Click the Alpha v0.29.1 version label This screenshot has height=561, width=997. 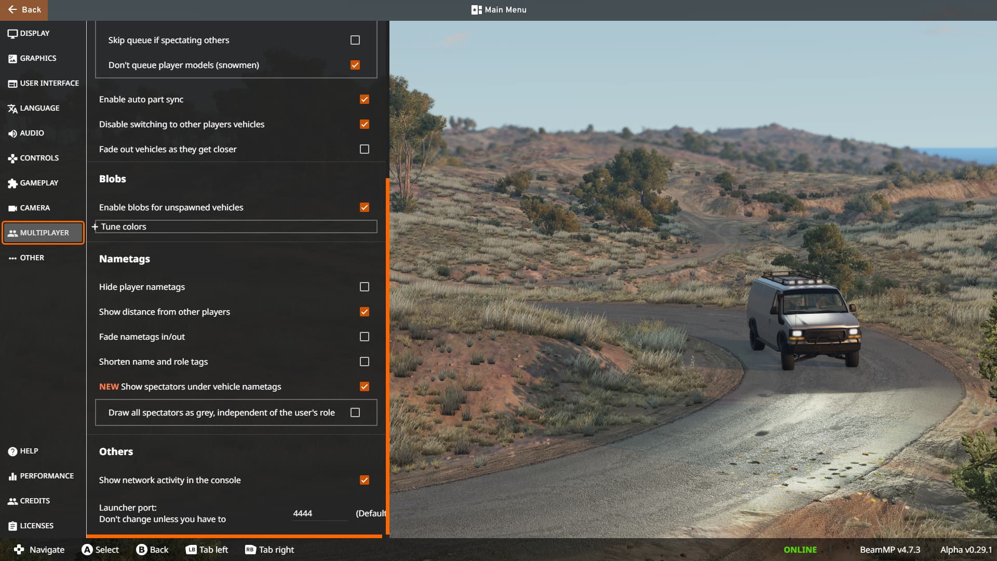click(965, 550)
